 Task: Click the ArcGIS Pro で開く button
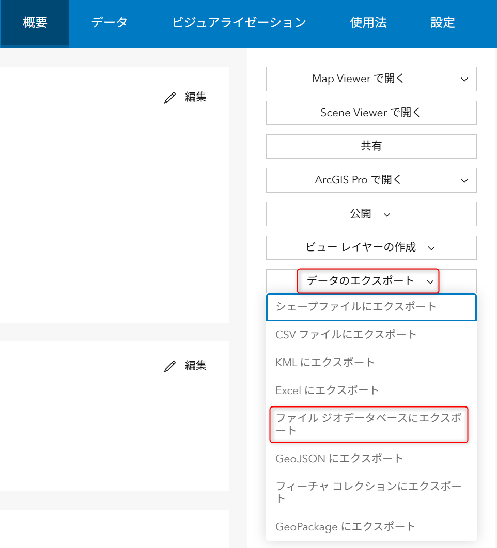pyautogui.click(x=359, y=180)
